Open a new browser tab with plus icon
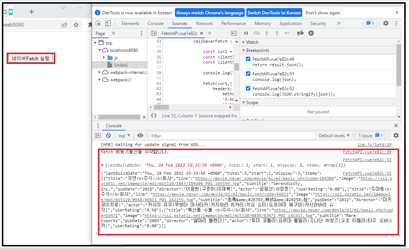Viewport: 409px width, 249px height. click(32, 12)
